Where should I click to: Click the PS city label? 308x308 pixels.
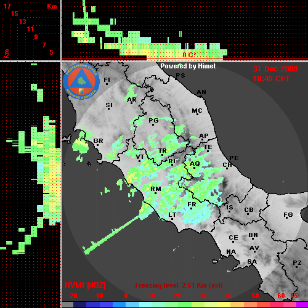pos(180,76)
